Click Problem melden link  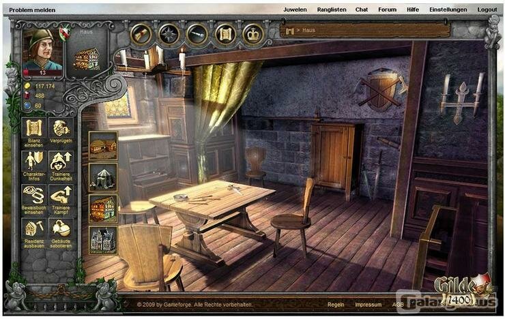(x=32, y=10)
